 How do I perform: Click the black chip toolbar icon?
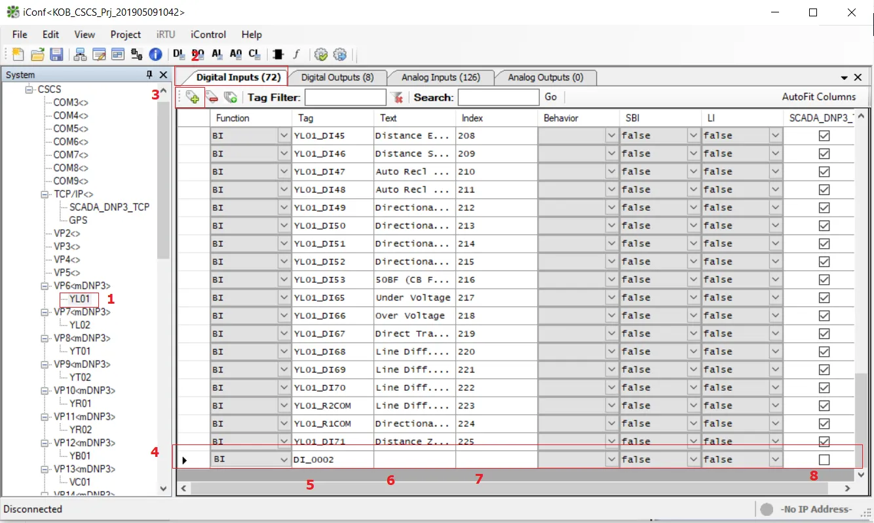coord(278,54)
